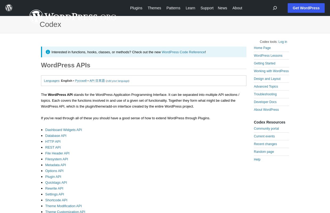Open Troubleshooting sidebar link
Image resolution: width=330 pixels, height=213 pixels.
[265, 94]
